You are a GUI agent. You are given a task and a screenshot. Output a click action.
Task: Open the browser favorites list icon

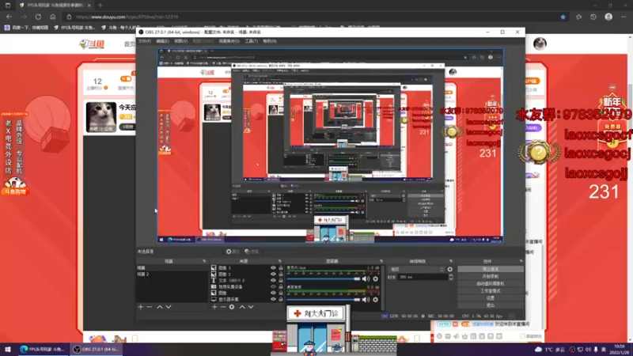tap(578, 17)
